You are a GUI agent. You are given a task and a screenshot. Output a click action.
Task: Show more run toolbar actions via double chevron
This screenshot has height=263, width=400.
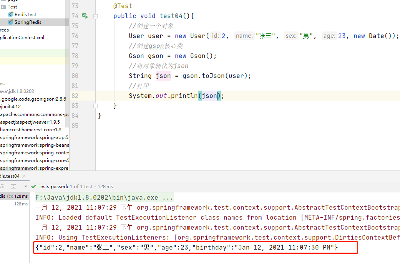coord(25,187)
